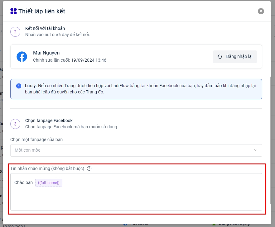
Task: Click the Chọn một fanpage của bạn label
Action: [36, 140]
